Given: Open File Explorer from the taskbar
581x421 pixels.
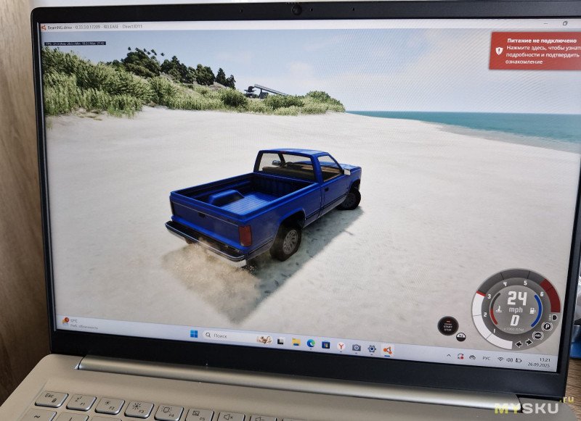Looking at the screenshot, I should pyautogui.click(x=296, y=342).
